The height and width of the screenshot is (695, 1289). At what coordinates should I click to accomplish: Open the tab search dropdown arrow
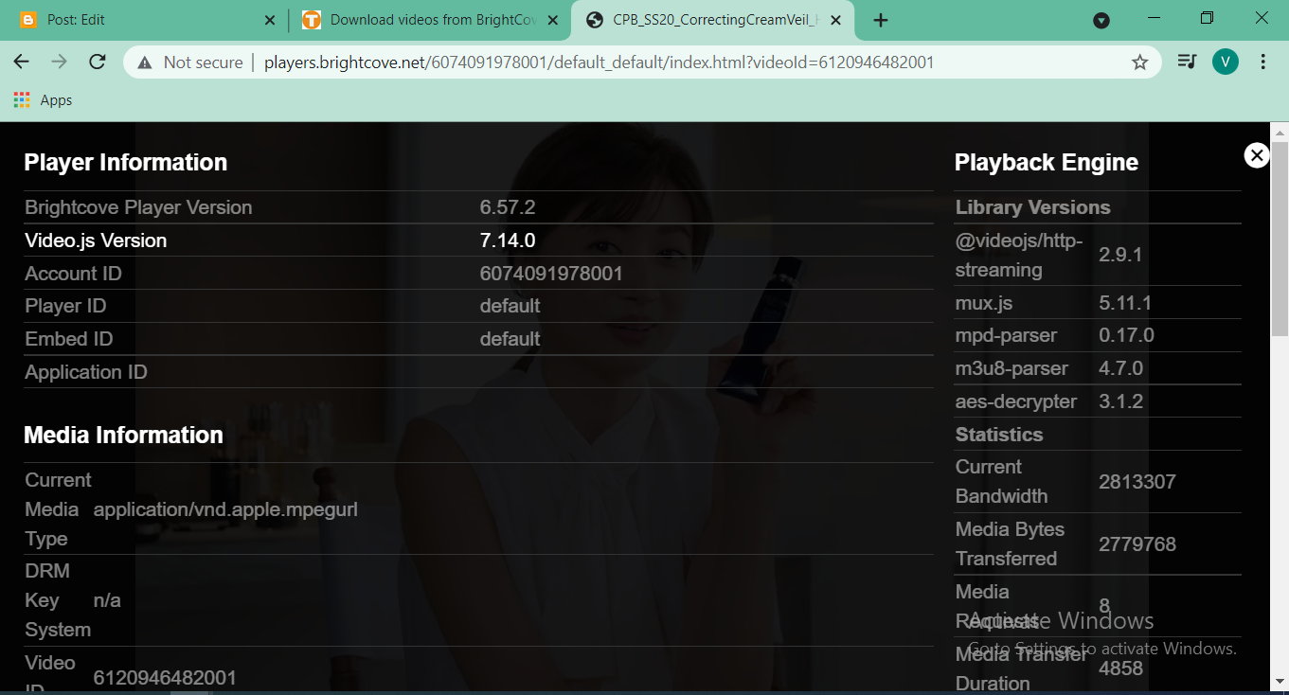coord(1101,20)
